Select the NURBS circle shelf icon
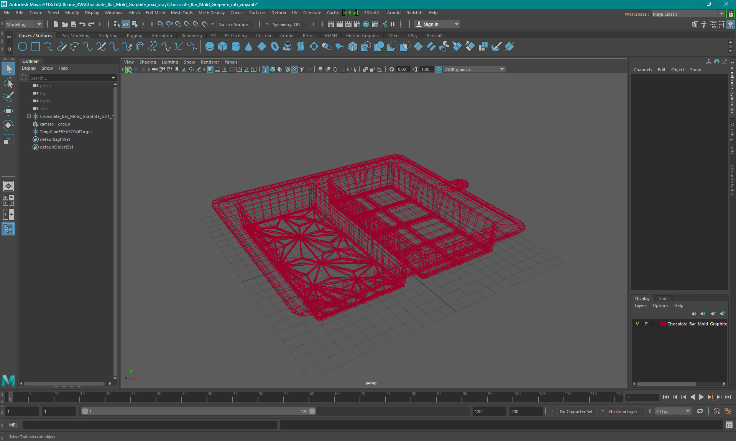The height and width of the screenshot is (441, 736). tap(23, 47)
